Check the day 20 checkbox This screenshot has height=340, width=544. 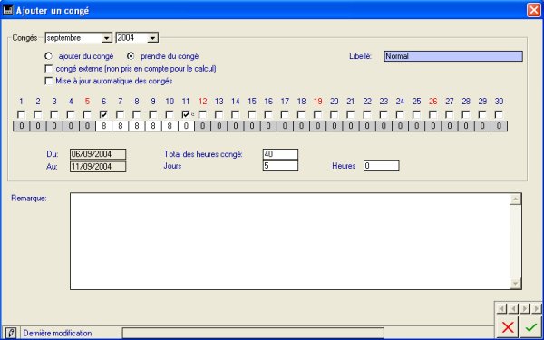334,114
